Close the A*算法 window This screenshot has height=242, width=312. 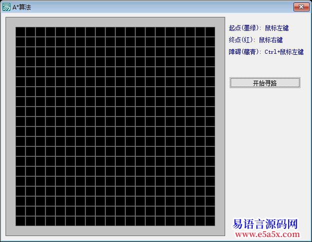[x=300, y=6]
